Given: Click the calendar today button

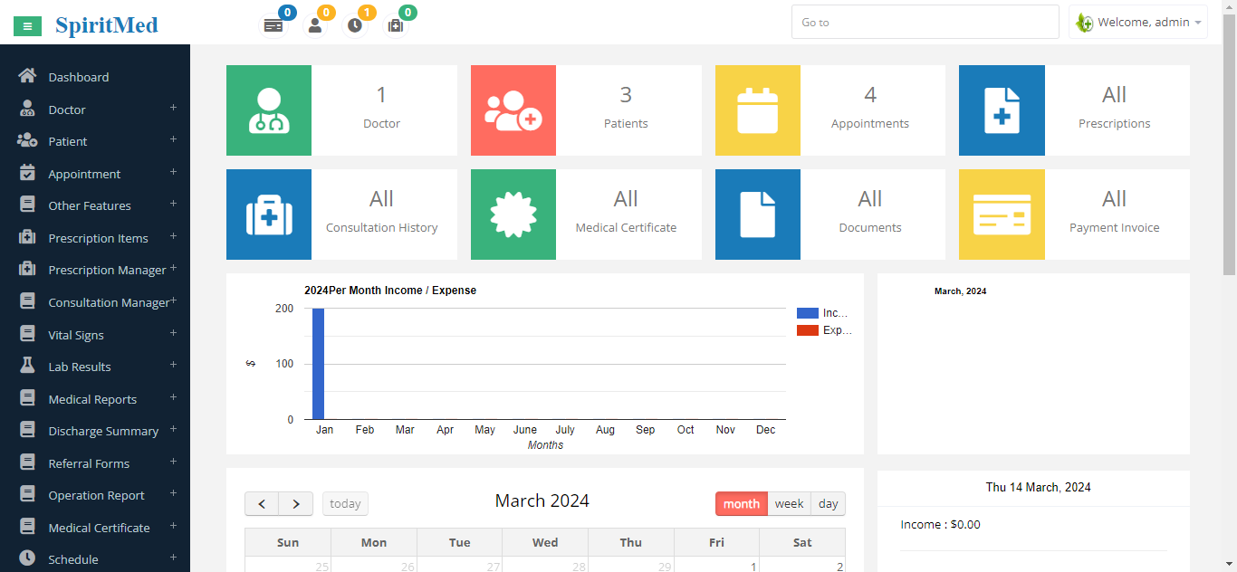Looking at the screenshot, I should point(345,504).
